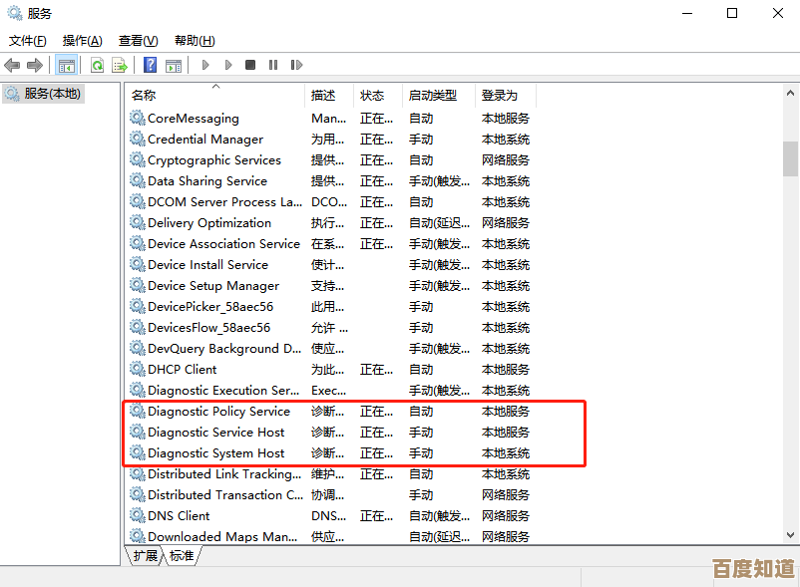Open the 查看(V) menu
Image resolution: width=800 pixels, height=587 pixels.
click(138, 41)
